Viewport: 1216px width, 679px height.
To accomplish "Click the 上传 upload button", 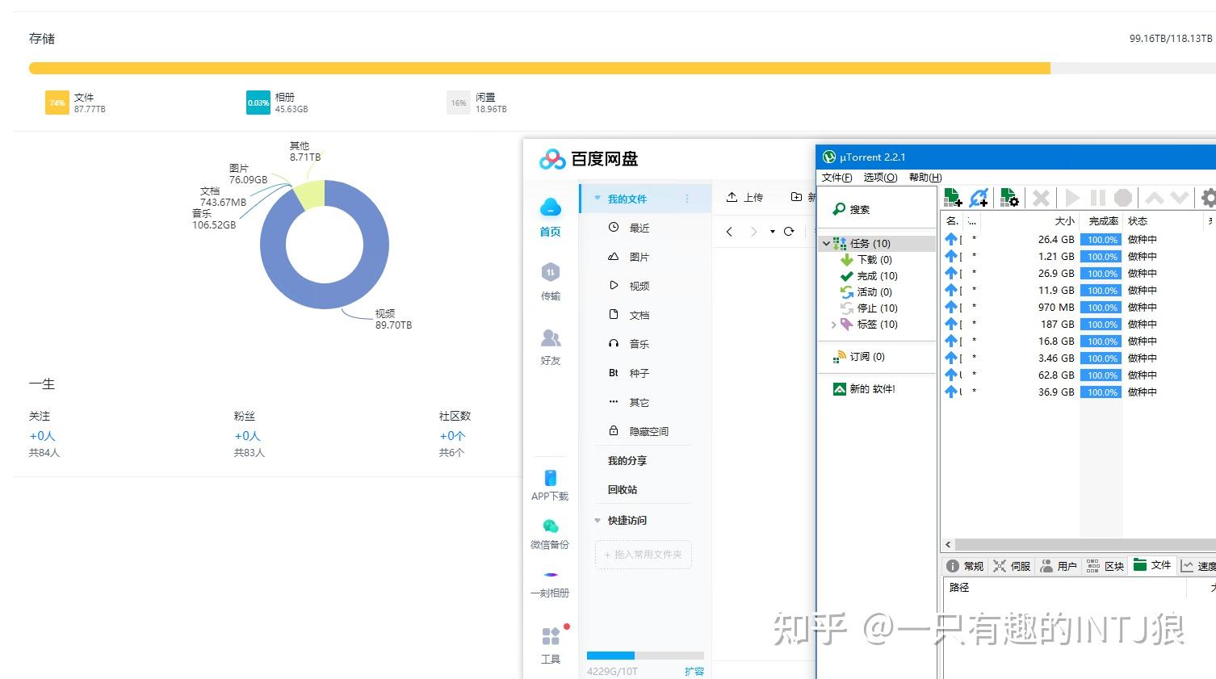I will [744, 197].
